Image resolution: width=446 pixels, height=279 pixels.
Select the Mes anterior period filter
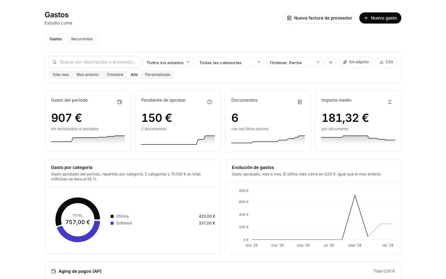coord(88,75)
